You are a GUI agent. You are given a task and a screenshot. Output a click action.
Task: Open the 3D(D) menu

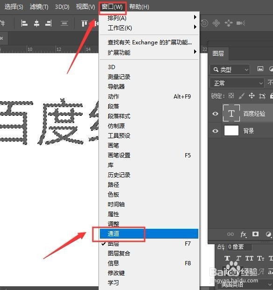click(62, 7)
